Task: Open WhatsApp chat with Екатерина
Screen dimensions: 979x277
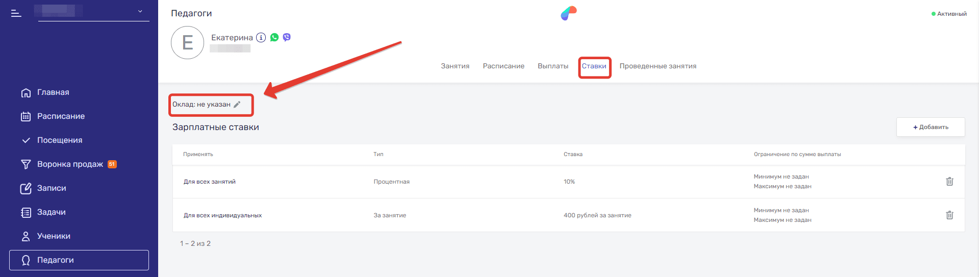Action: (x=274, y=37)
